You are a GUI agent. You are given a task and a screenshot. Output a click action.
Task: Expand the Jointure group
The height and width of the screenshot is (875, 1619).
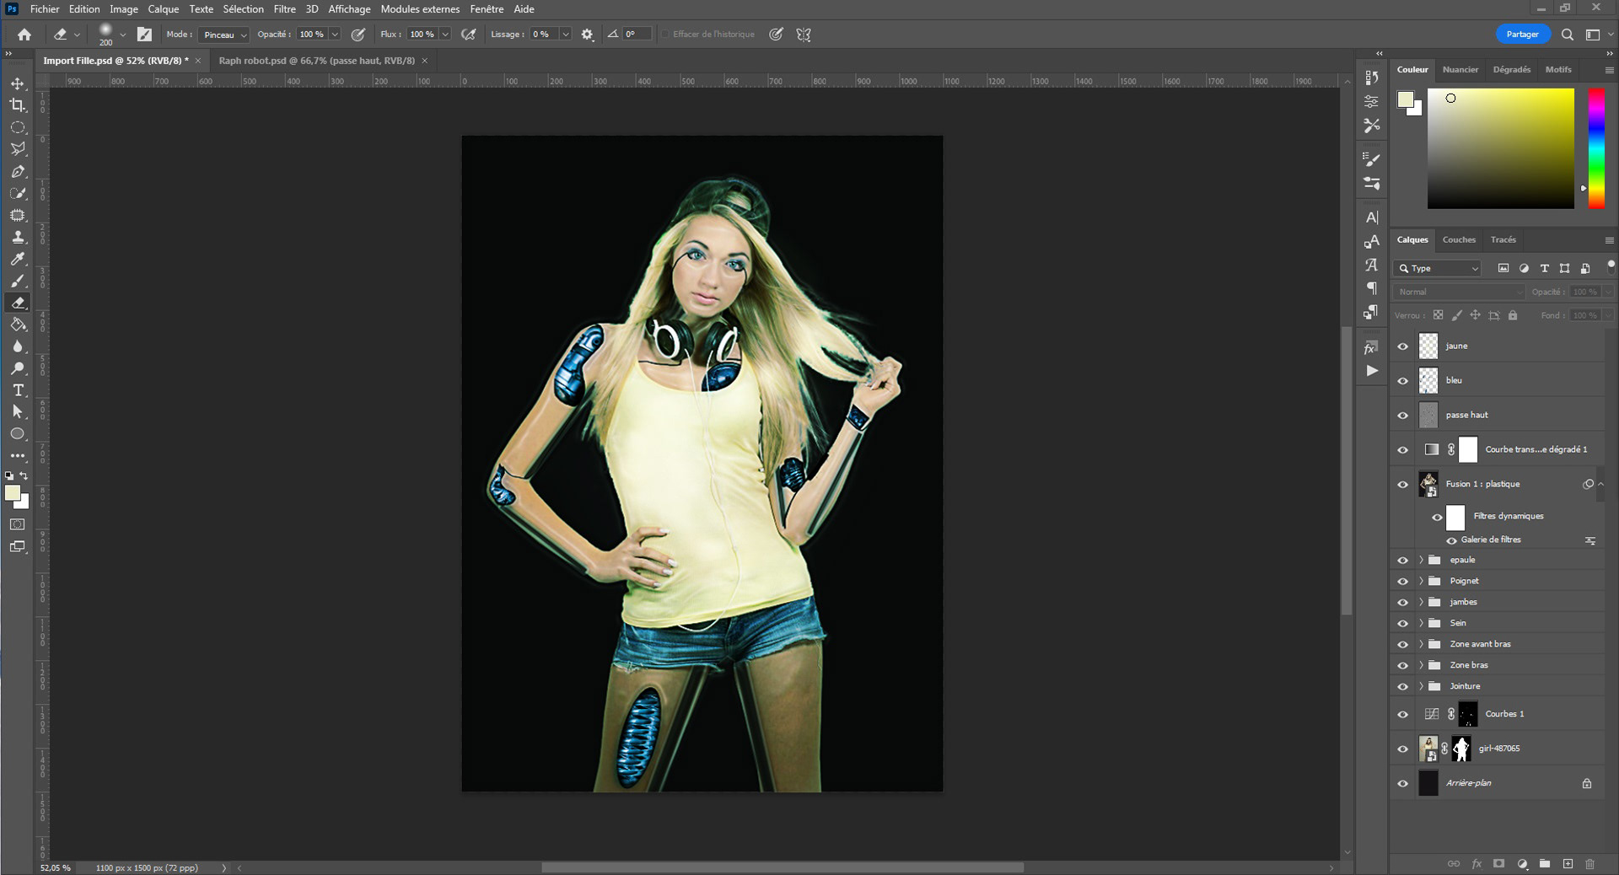(1421, 686)
